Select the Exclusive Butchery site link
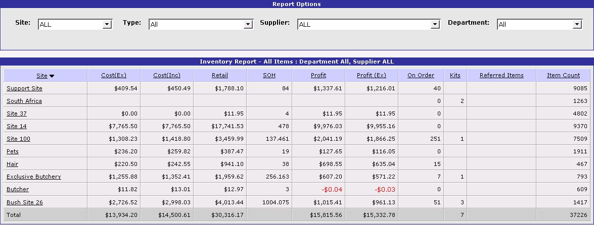The height and width of the screenshot is (225, 594). coord(33,177)
